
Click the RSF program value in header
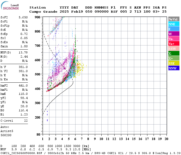click(x=114, y=12)
